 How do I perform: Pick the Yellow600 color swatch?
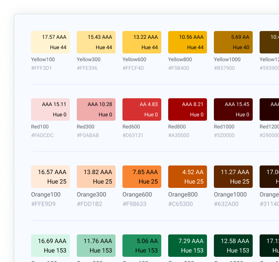(142, 42)
